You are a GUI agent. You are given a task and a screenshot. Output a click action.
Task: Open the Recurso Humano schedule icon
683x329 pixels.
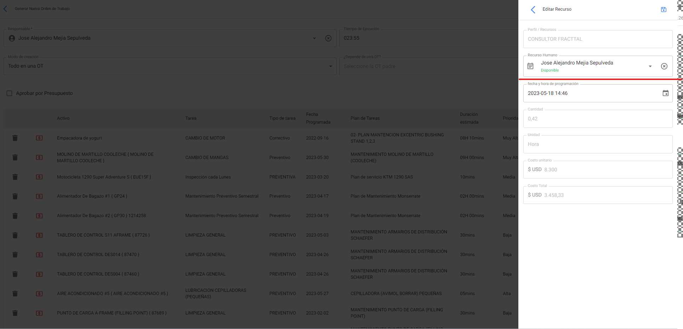[x=530, y=66]
